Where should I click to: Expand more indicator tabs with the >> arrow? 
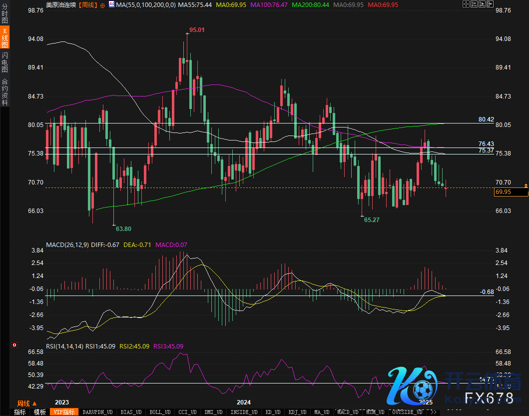(x=433, y=412)
